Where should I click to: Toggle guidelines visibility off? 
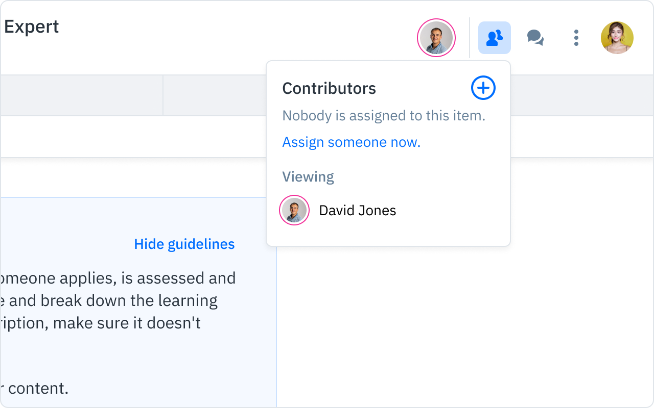tap(184, 244)
